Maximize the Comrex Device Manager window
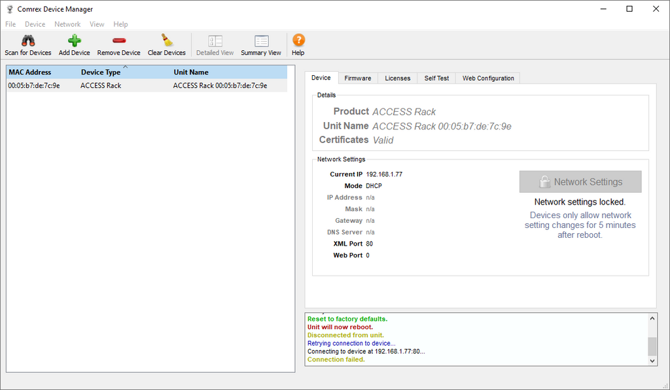670x390 pixels. point(629,9)
